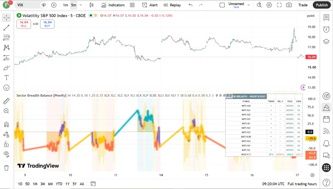Undo the last chart action
This screenshot has height=189, width=333.
click(x=191, y=5)
